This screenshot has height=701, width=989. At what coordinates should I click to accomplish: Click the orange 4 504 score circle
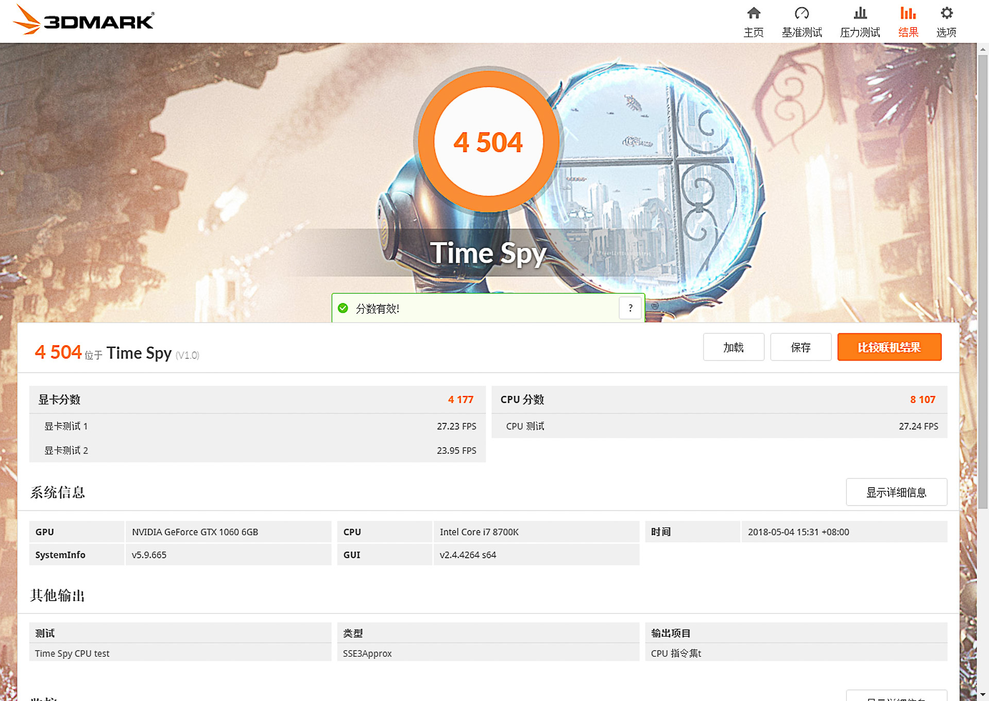pyautogui.click(x=488, y=142)
